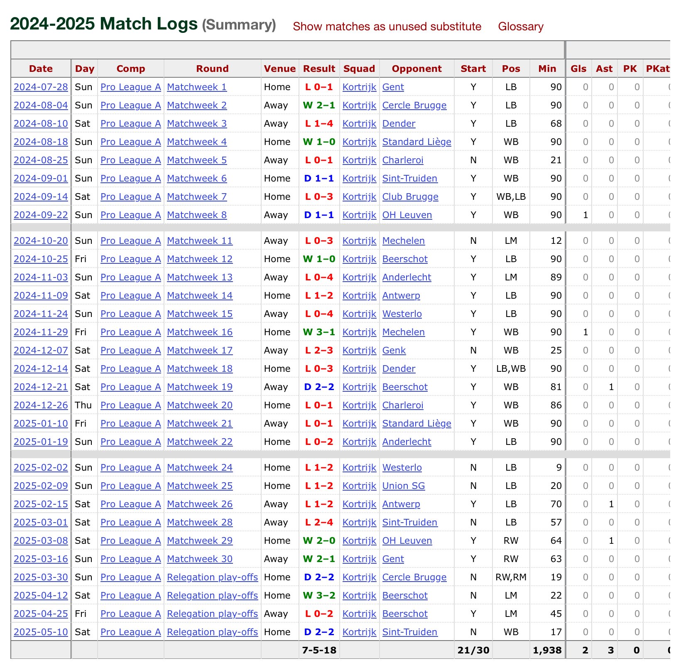This screenshot has height=663, width=681.
Task: Open the 2024-07-28 match date link
Action: (41, 87)
